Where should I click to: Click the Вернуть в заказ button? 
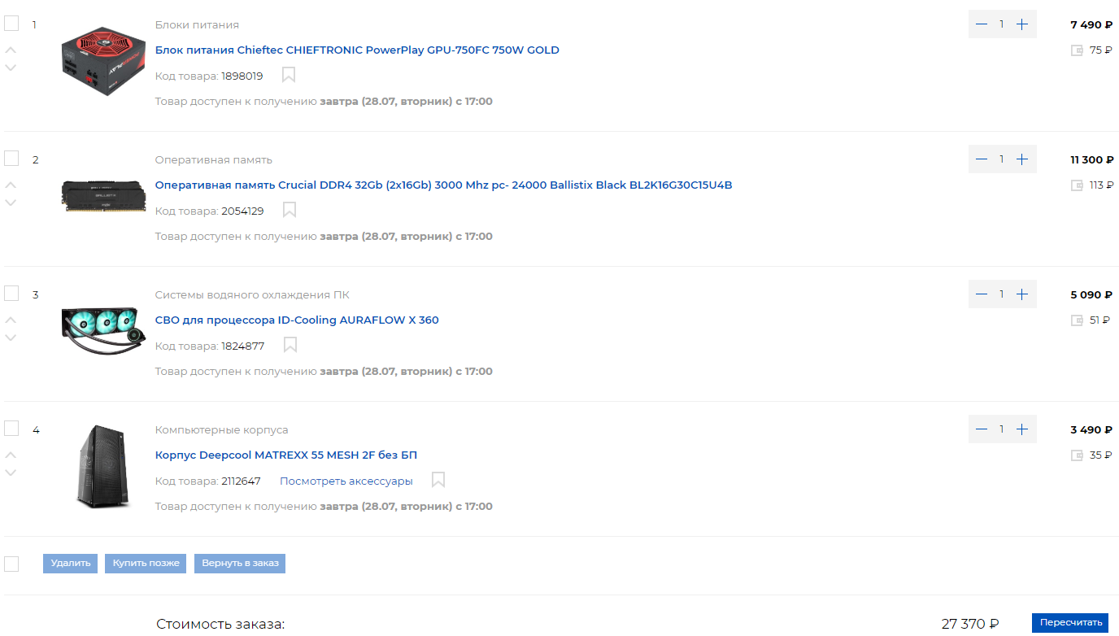[x=240, y=564]
